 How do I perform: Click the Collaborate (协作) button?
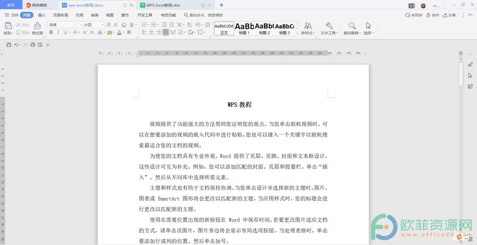click(x=433, y=15)
